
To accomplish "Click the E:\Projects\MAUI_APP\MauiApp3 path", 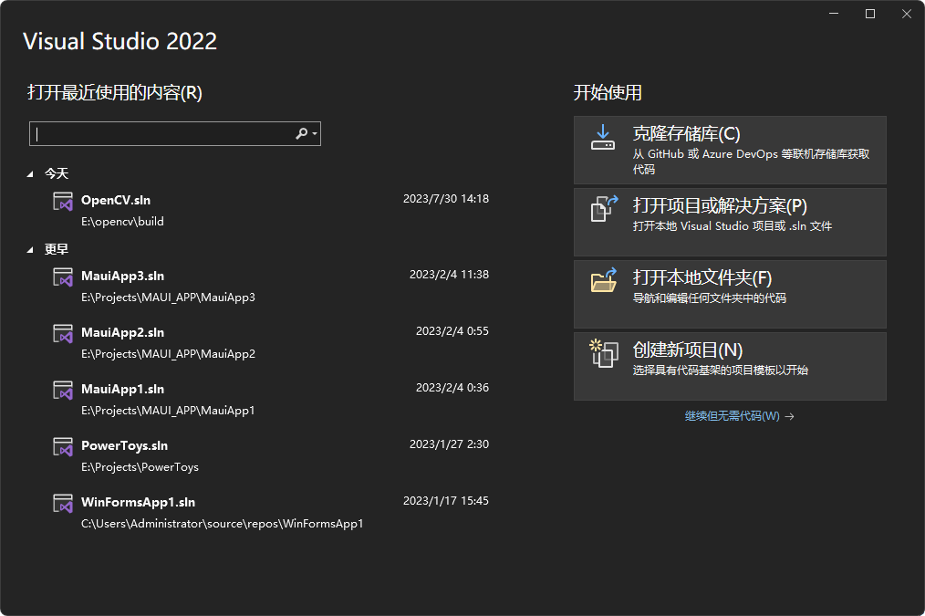I will [x=168, y=298].
